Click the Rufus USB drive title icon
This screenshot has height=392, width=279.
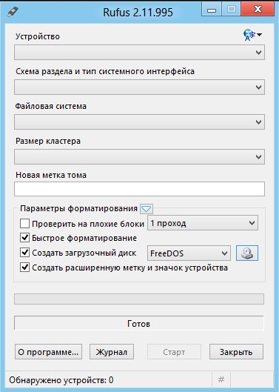(x=13, y=12)
